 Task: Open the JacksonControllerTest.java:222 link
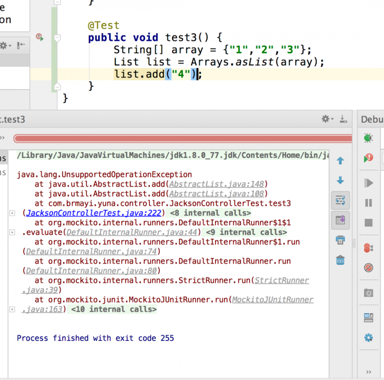(x=94, y=213)
